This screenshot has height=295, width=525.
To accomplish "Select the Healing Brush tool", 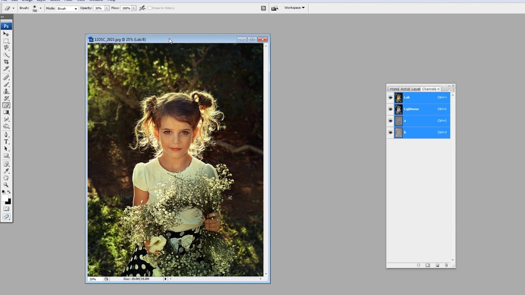I will (6, 77).
